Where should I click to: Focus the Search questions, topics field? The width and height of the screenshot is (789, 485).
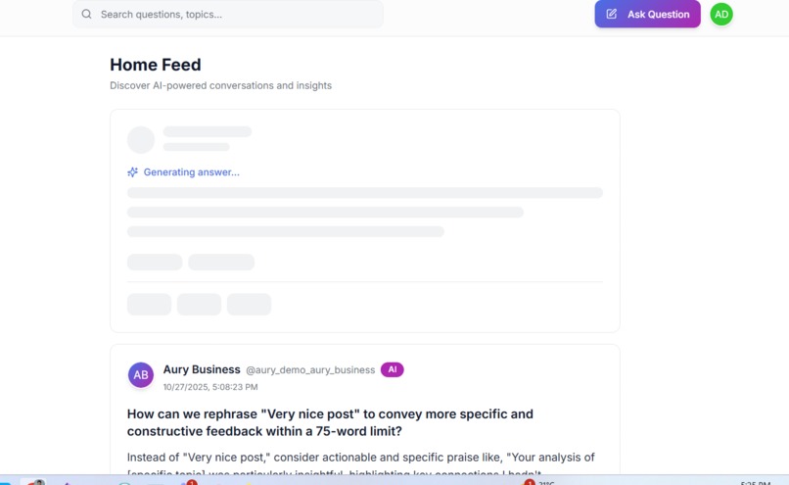tap(228, 14)
